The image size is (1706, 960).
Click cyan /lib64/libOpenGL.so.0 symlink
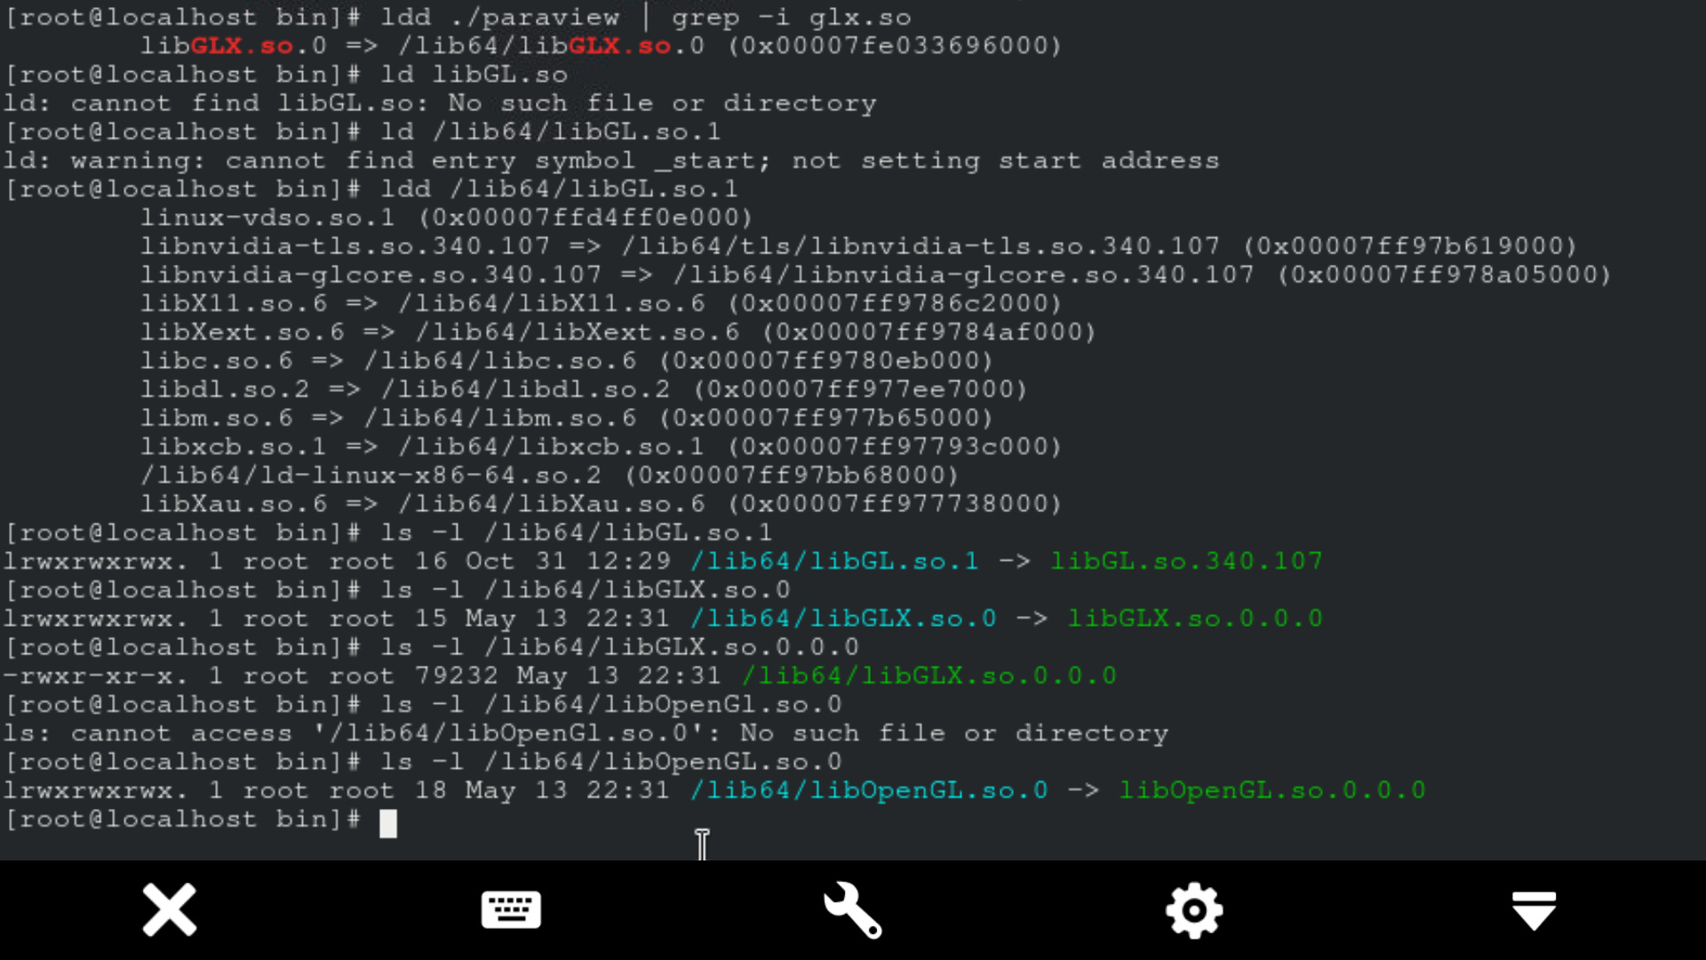point(869,790)
